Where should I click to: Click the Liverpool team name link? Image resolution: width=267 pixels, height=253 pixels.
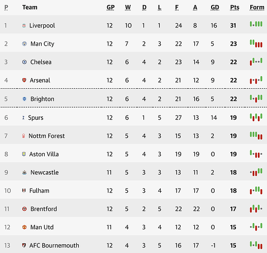(42, 26)
